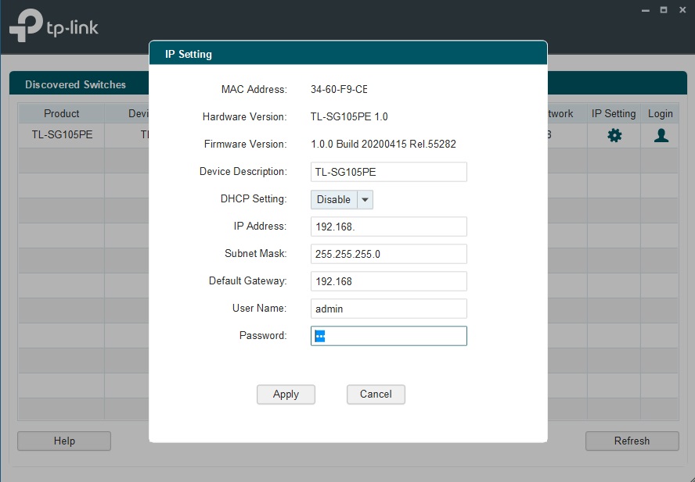Click the MAC Address label
The height and width of the screenshot is (482, 695).
(254, 89)
